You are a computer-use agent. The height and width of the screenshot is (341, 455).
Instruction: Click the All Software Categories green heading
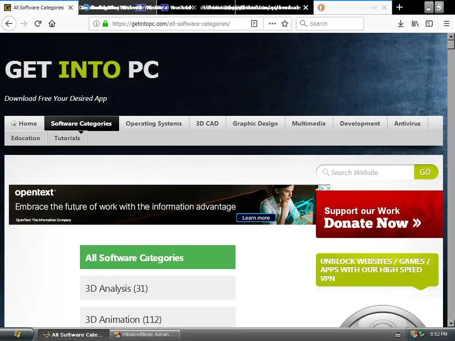pyautogui.click(x=158, y=257)
